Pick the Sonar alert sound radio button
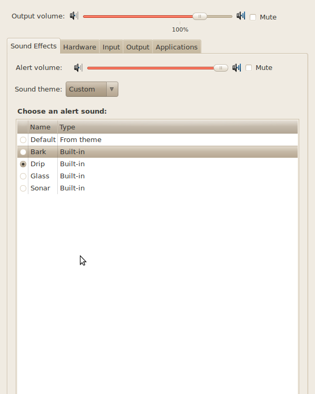 coord(23,188)
